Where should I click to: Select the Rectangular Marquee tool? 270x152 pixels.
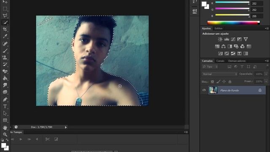5,8
